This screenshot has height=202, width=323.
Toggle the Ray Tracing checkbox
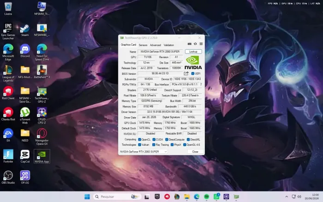tap(154, 145)
